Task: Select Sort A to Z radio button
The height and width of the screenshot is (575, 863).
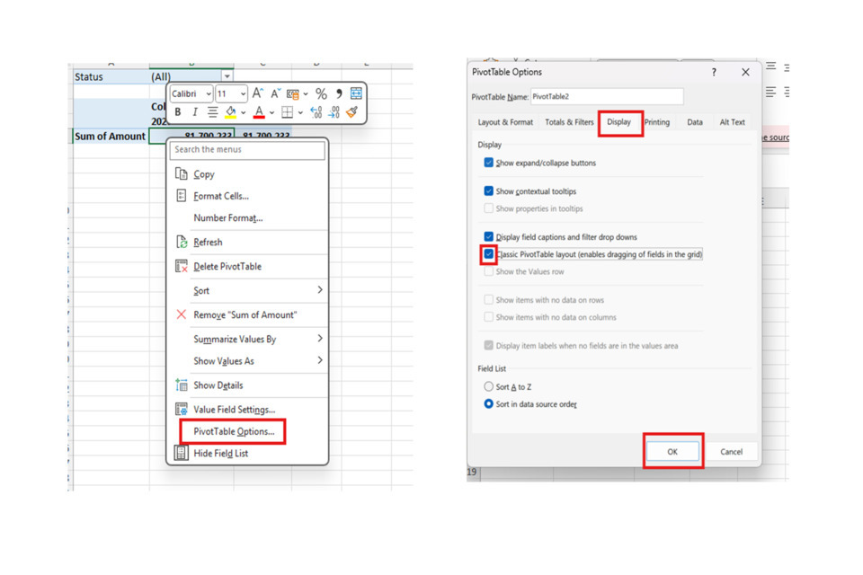Action: 489,386
